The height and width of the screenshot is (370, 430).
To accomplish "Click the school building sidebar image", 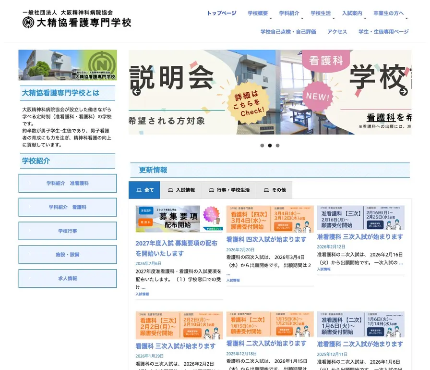I will pyautogui.click(x=68, y=65).
